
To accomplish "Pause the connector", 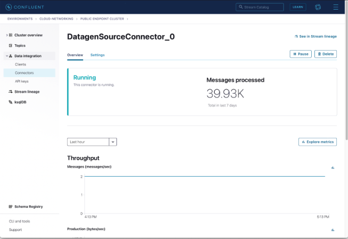I will coord(301,54).
